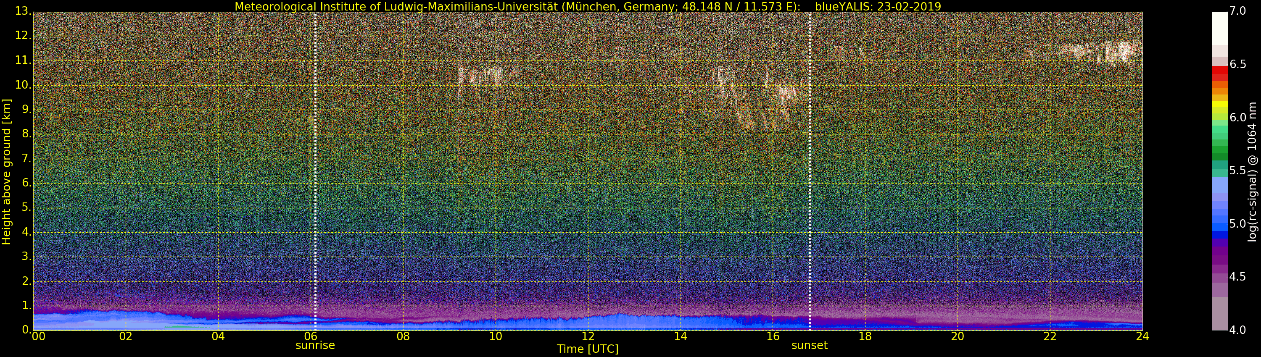Click the colorbar value '4.0'
This screenshot has width=1261, height=357.
(1237, 330)
